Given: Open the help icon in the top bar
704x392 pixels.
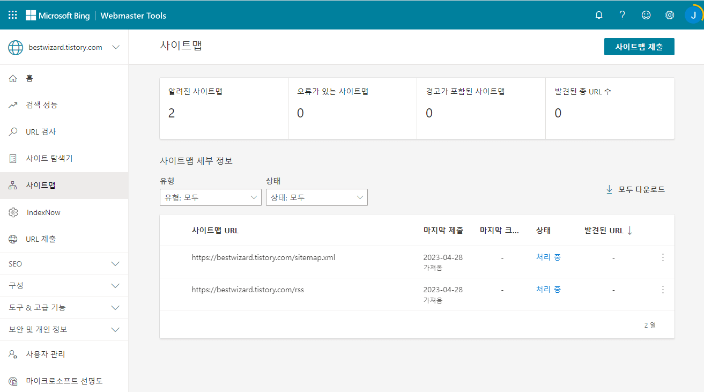Looking at the screenshot, I should 622,15.
